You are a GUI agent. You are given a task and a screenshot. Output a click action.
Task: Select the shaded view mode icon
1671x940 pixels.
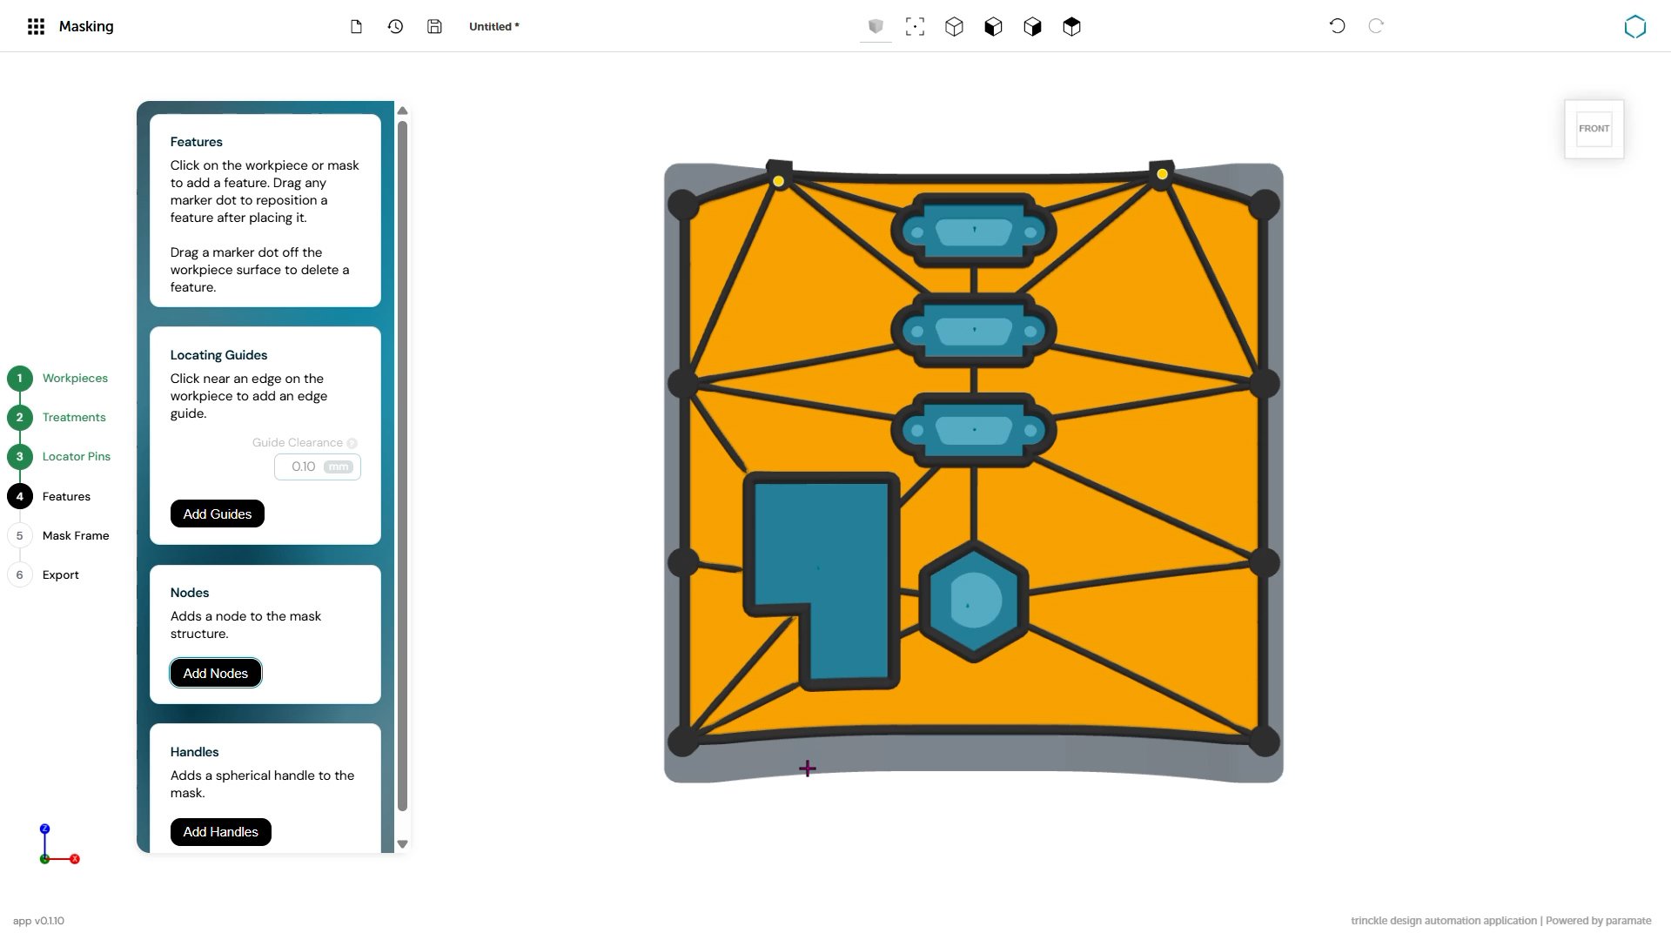click(876, 27)
